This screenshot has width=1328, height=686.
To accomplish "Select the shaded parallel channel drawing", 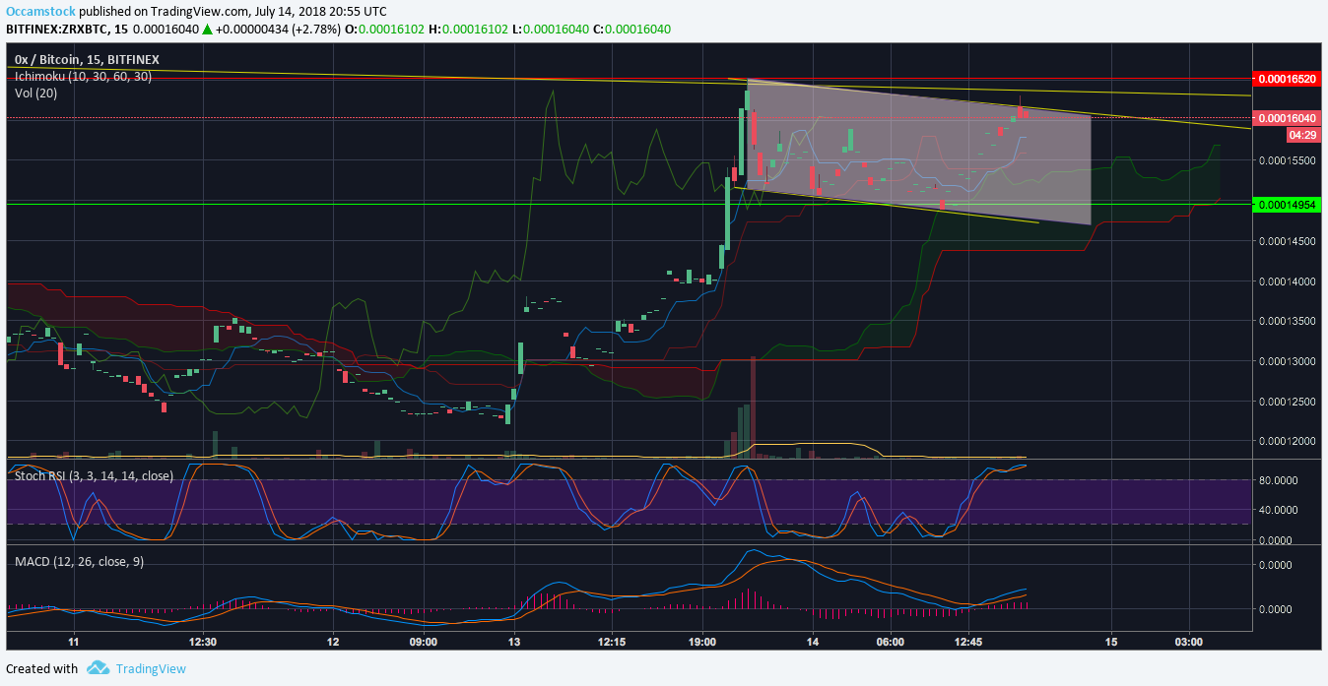I will (x=919, y=153).
